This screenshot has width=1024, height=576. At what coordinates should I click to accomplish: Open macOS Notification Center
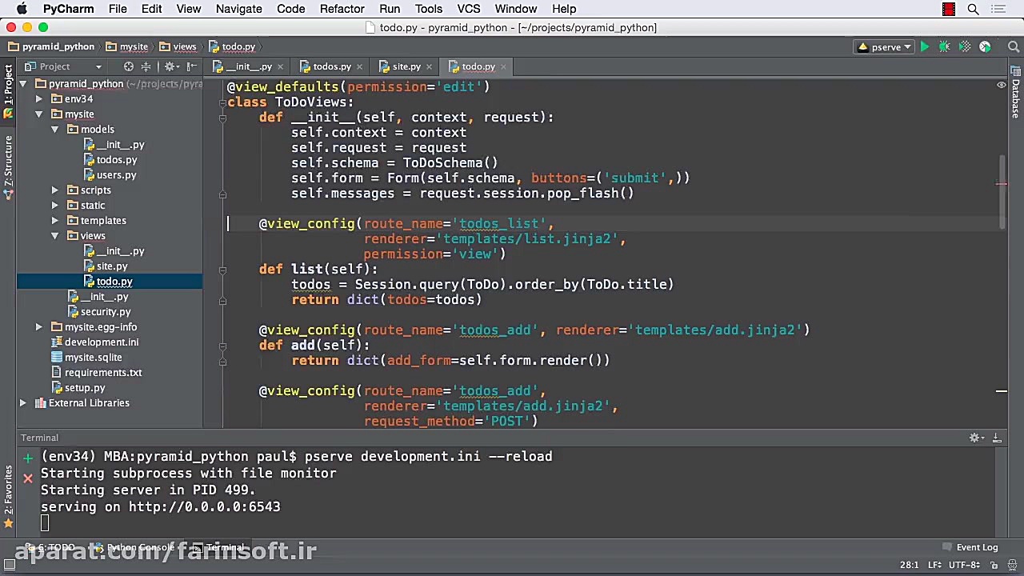pos(998,9)
